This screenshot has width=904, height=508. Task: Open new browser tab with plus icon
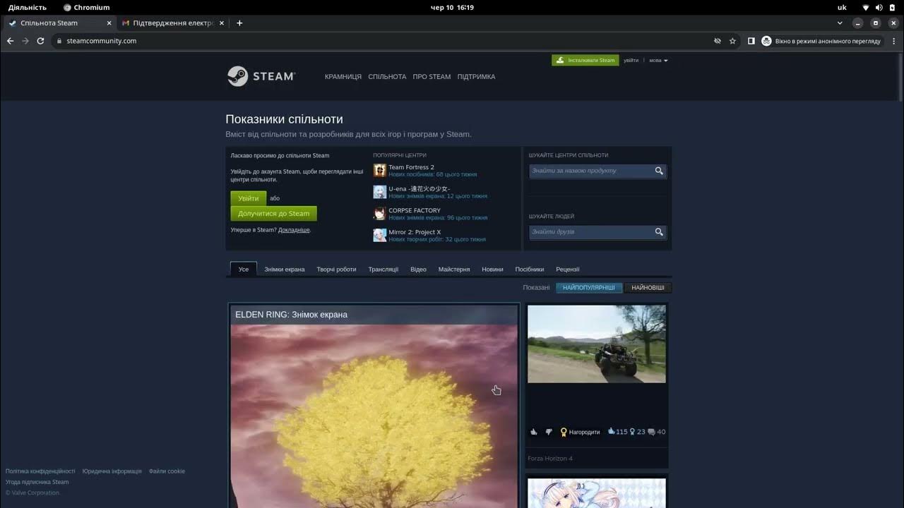point(239,23)
